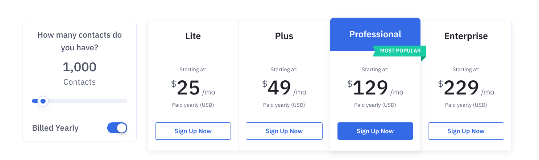Click the $49 per month price

coord(284,88)
